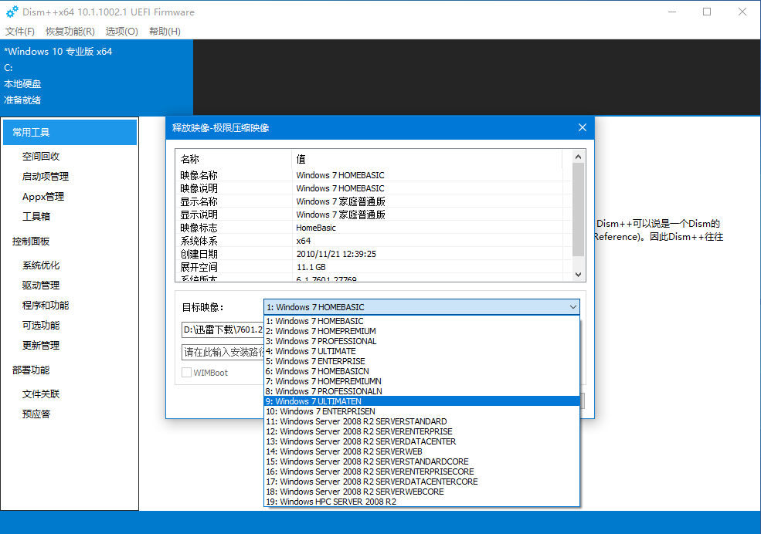Open 预应答 in the sidebar

click(36, 414)
